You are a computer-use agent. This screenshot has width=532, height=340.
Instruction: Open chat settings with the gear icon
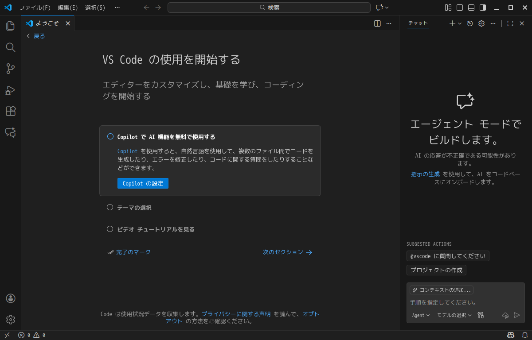(x=481, y=23)
